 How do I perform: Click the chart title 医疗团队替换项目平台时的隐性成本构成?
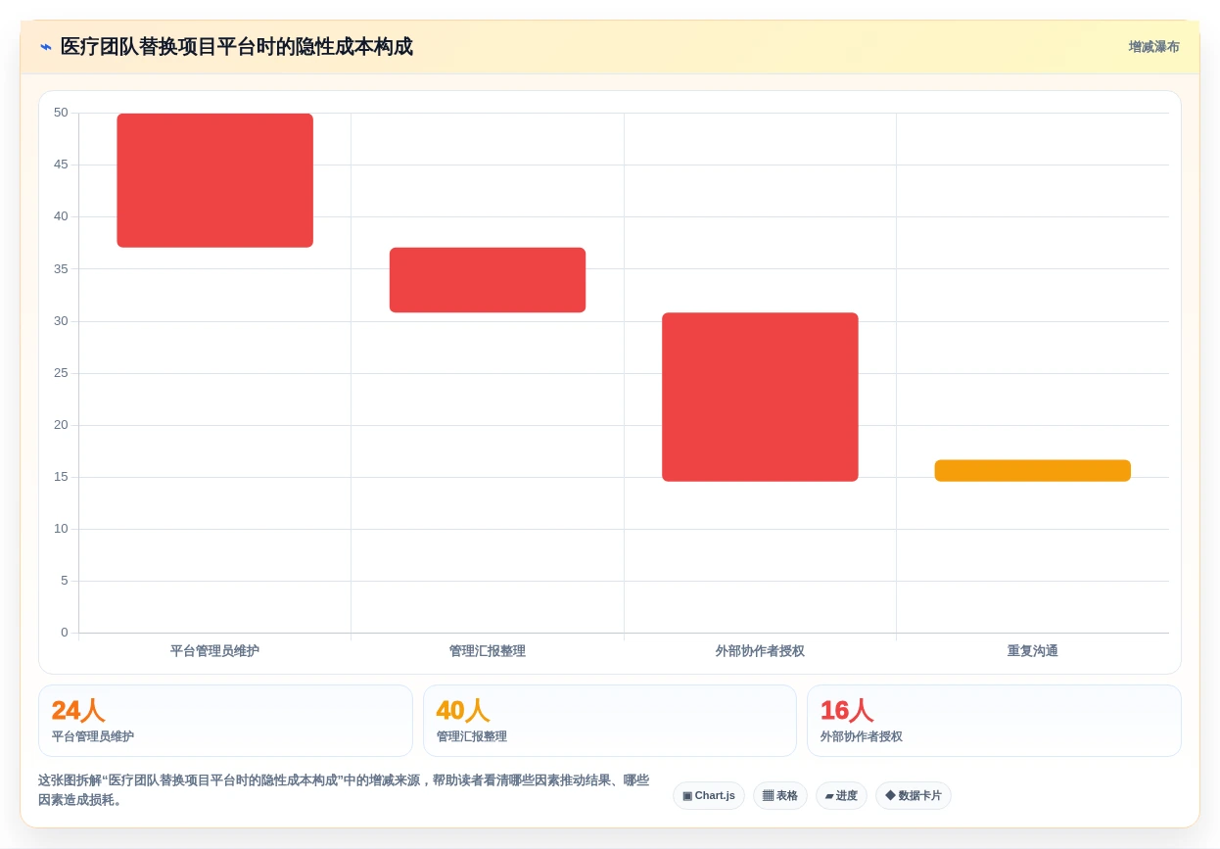(237, 47)
